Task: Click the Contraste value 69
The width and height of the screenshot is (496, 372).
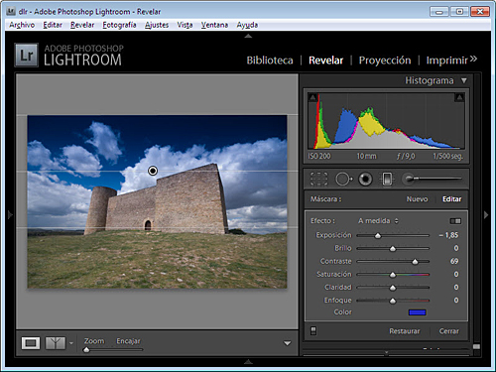Action: (x=454, y=261)
